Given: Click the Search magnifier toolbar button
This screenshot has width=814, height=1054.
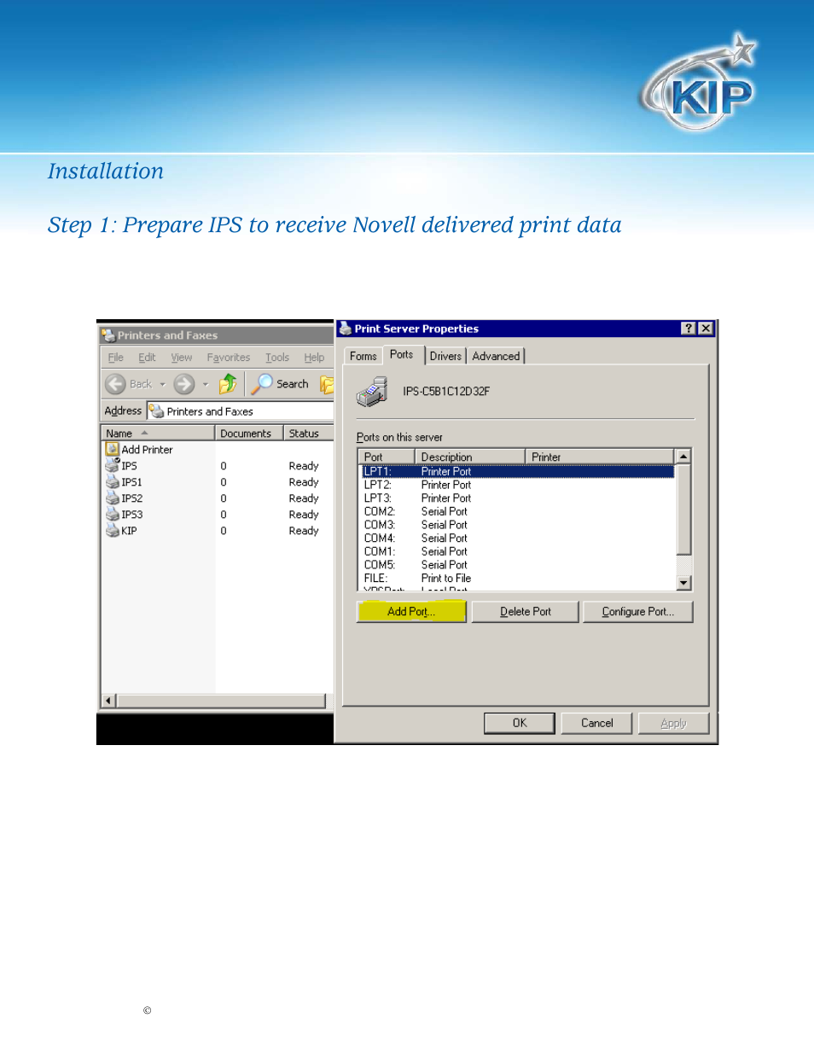Looking at the screenshot, I should tap(281, 384).
